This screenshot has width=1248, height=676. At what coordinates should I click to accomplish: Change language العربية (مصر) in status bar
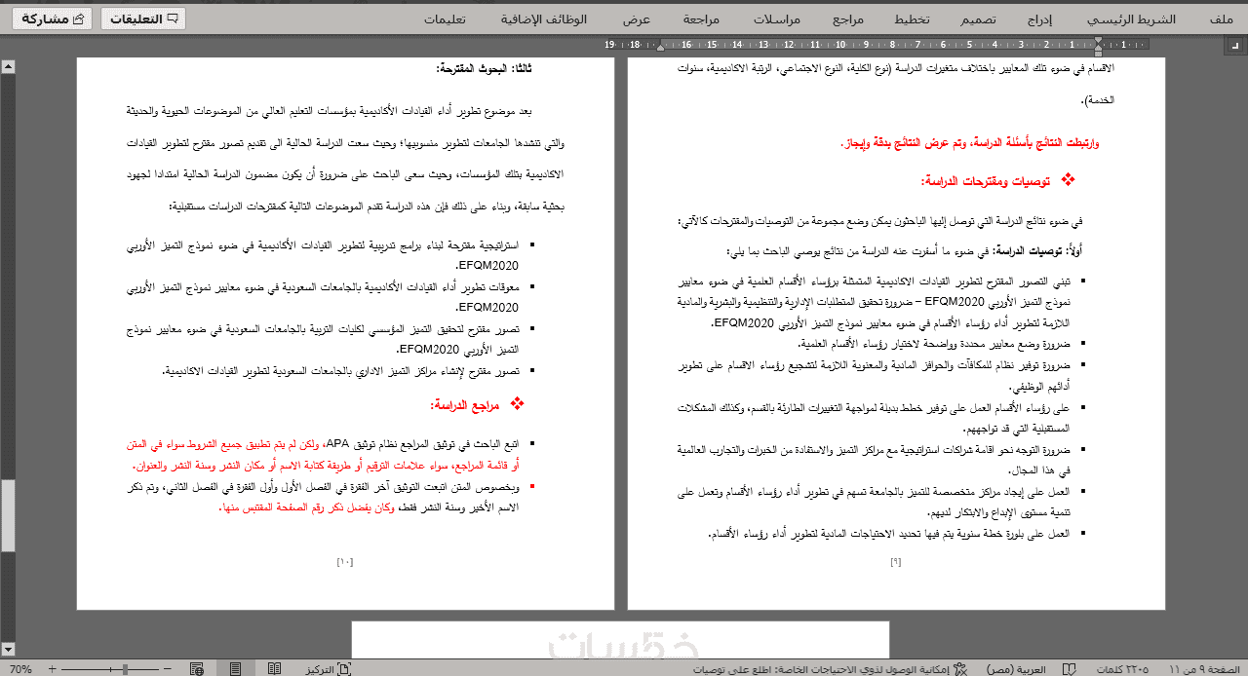pyautogui.click(x=1015, y=669)
